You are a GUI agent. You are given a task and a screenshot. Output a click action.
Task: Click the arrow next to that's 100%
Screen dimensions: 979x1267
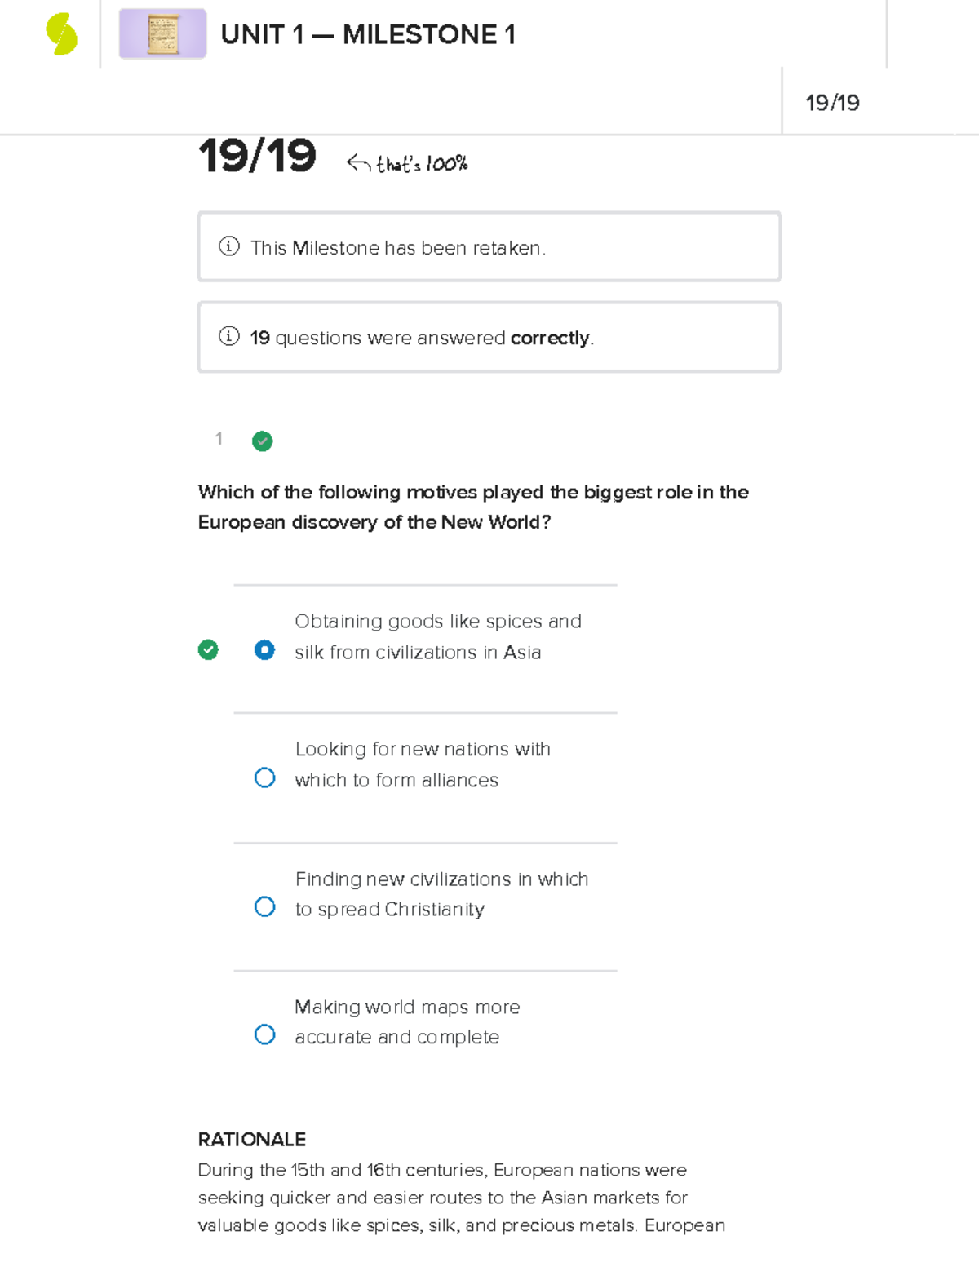point(358,163)
